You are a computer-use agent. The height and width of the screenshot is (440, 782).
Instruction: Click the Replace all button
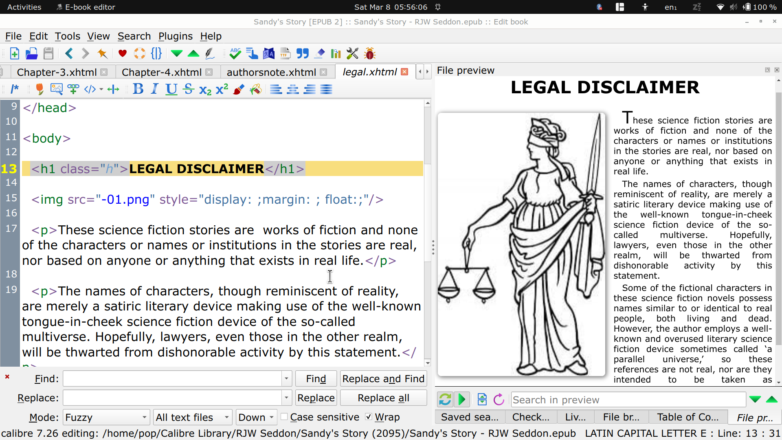383,398
